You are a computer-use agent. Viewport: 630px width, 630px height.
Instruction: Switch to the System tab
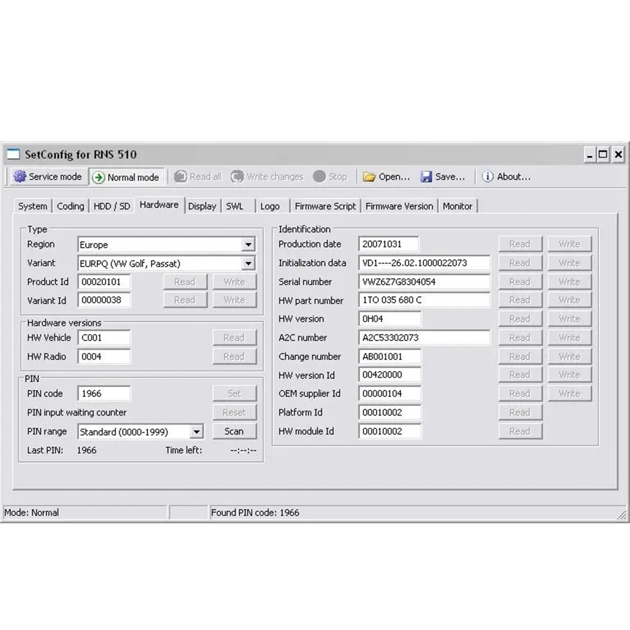click(33, 206)
